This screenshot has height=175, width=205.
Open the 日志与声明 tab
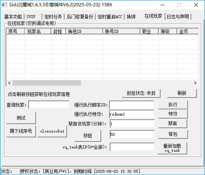pyautogui.click(x=178, y=17)
